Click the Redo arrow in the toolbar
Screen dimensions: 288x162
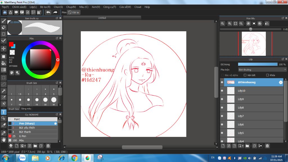[55, 12]
